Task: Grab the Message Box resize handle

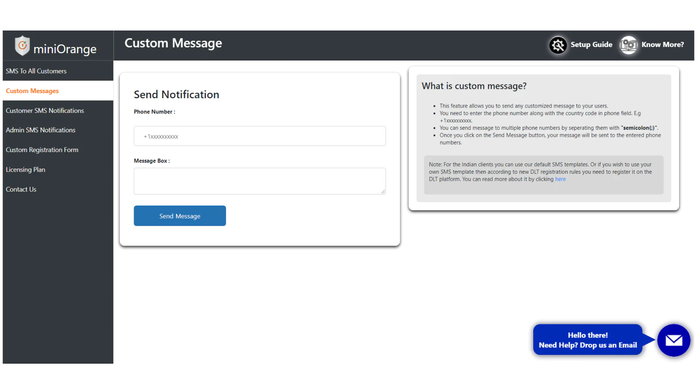Action: 383,192
